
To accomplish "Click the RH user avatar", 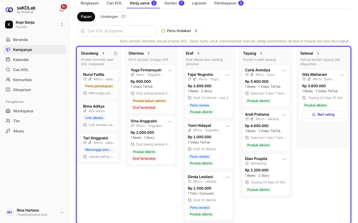I will [x=10, y=212].
